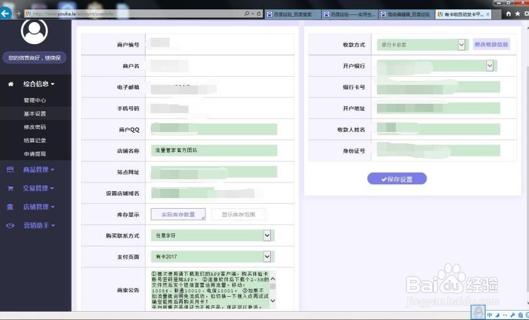Click the 身份证号 input field
This screenshot has height=320, width=529.
tap(439, 150)
